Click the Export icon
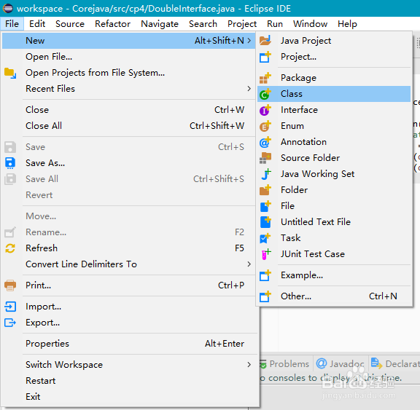The image size is (420, 410). click(10, 323)
